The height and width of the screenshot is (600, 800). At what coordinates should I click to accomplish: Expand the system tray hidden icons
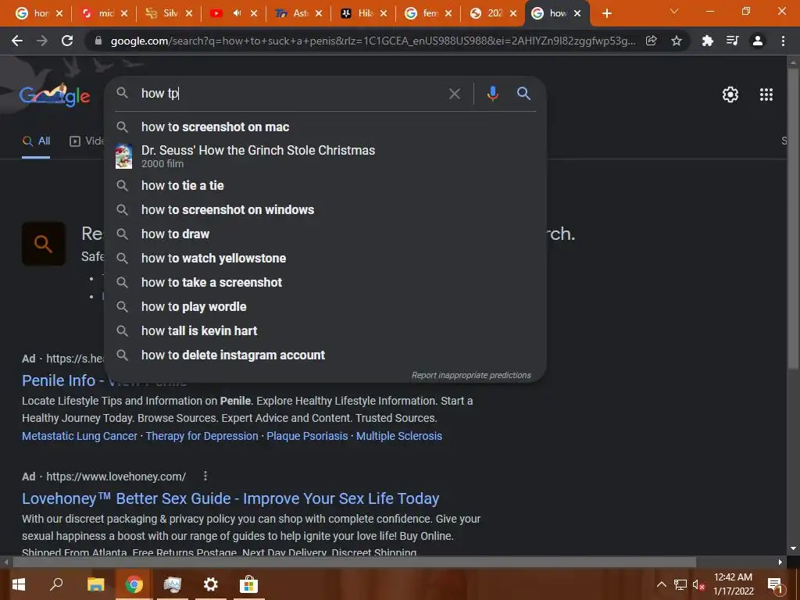tap(661, 584)
